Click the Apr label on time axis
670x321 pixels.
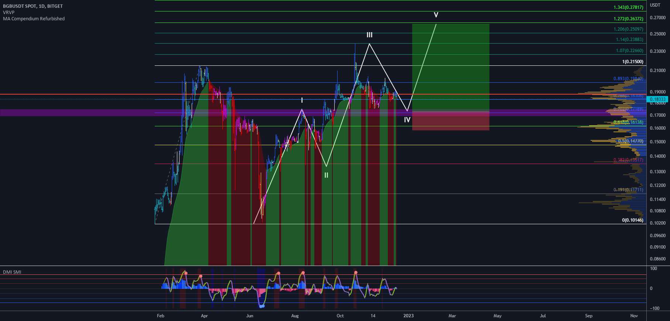(x=204, y=316)
